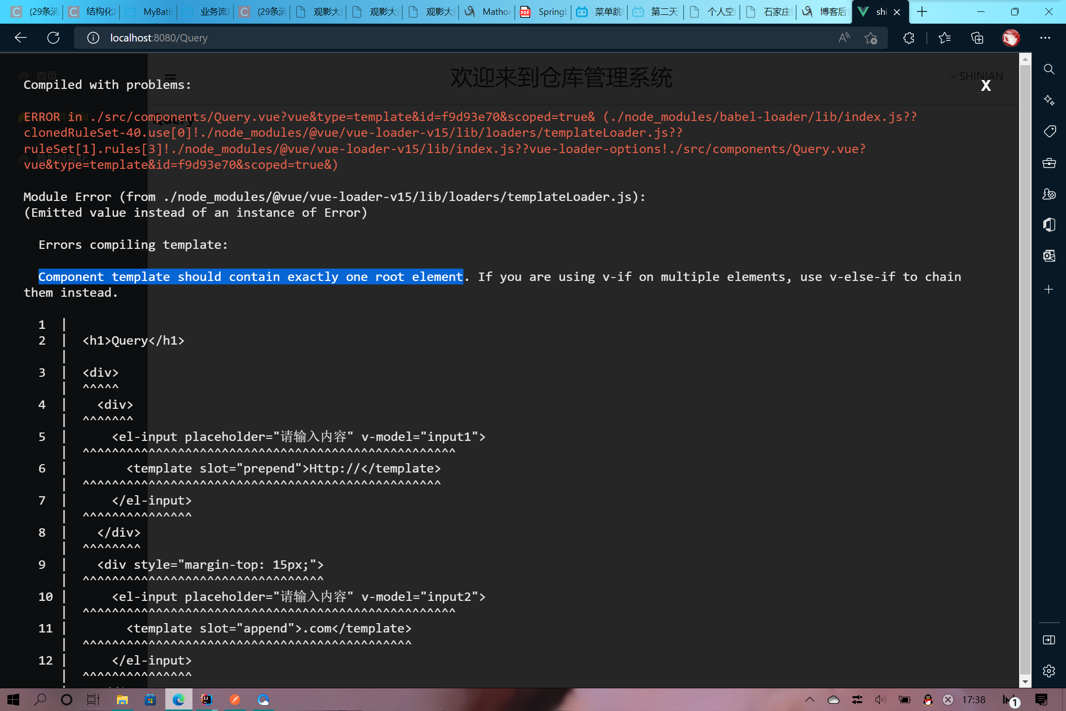Click the browser profile avatar
Screen dimensions: 1066x711
coord(1011,38)
